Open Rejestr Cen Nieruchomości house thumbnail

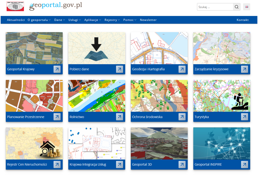coord(34,143)
